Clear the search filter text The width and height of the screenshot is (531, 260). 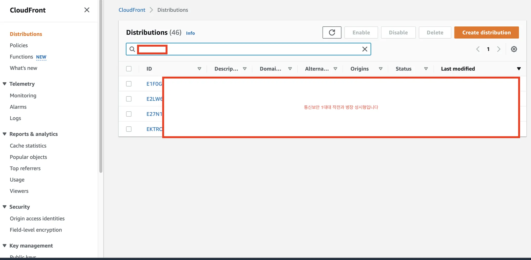point(365,49)
